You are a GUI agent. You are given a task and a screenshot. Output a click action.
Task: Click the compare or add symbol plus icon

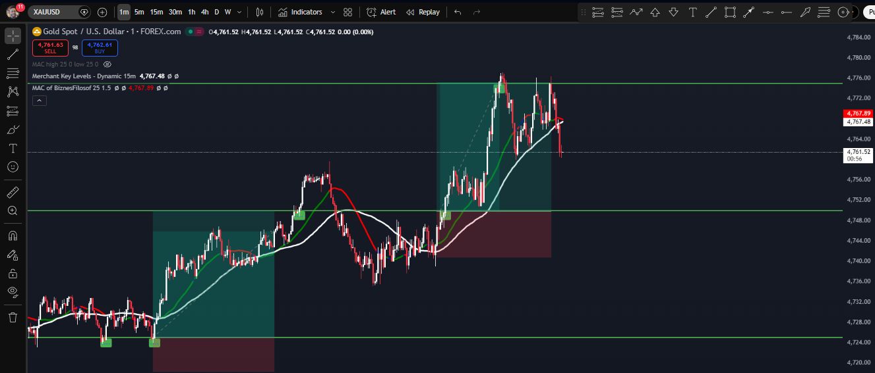102,12
